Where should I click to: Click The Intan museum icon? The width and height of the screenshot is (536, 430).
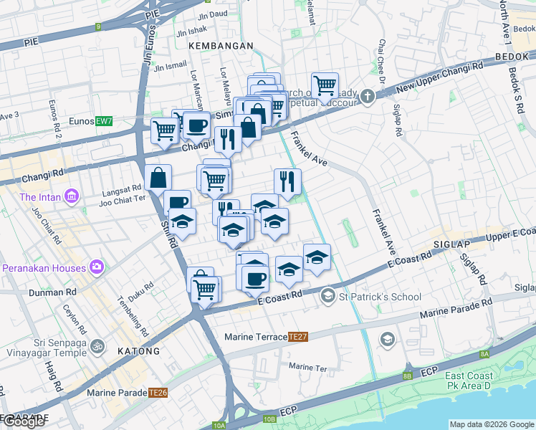click(72, 196)
